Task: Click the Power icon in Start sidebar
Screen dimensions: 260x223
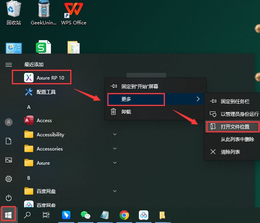Action: pyautogui.click(x=9, y=198)
